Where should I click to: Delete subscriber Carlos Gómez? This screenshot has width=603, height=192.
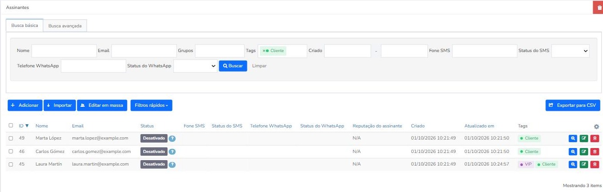(595, 152)
